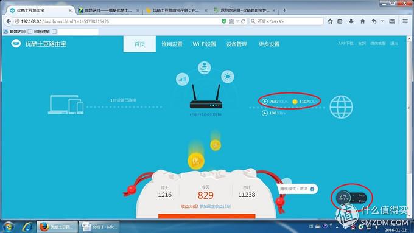
Task: Open the 参加固定收益计划 link
Action: pyautogui.click(x=215, y=206)
